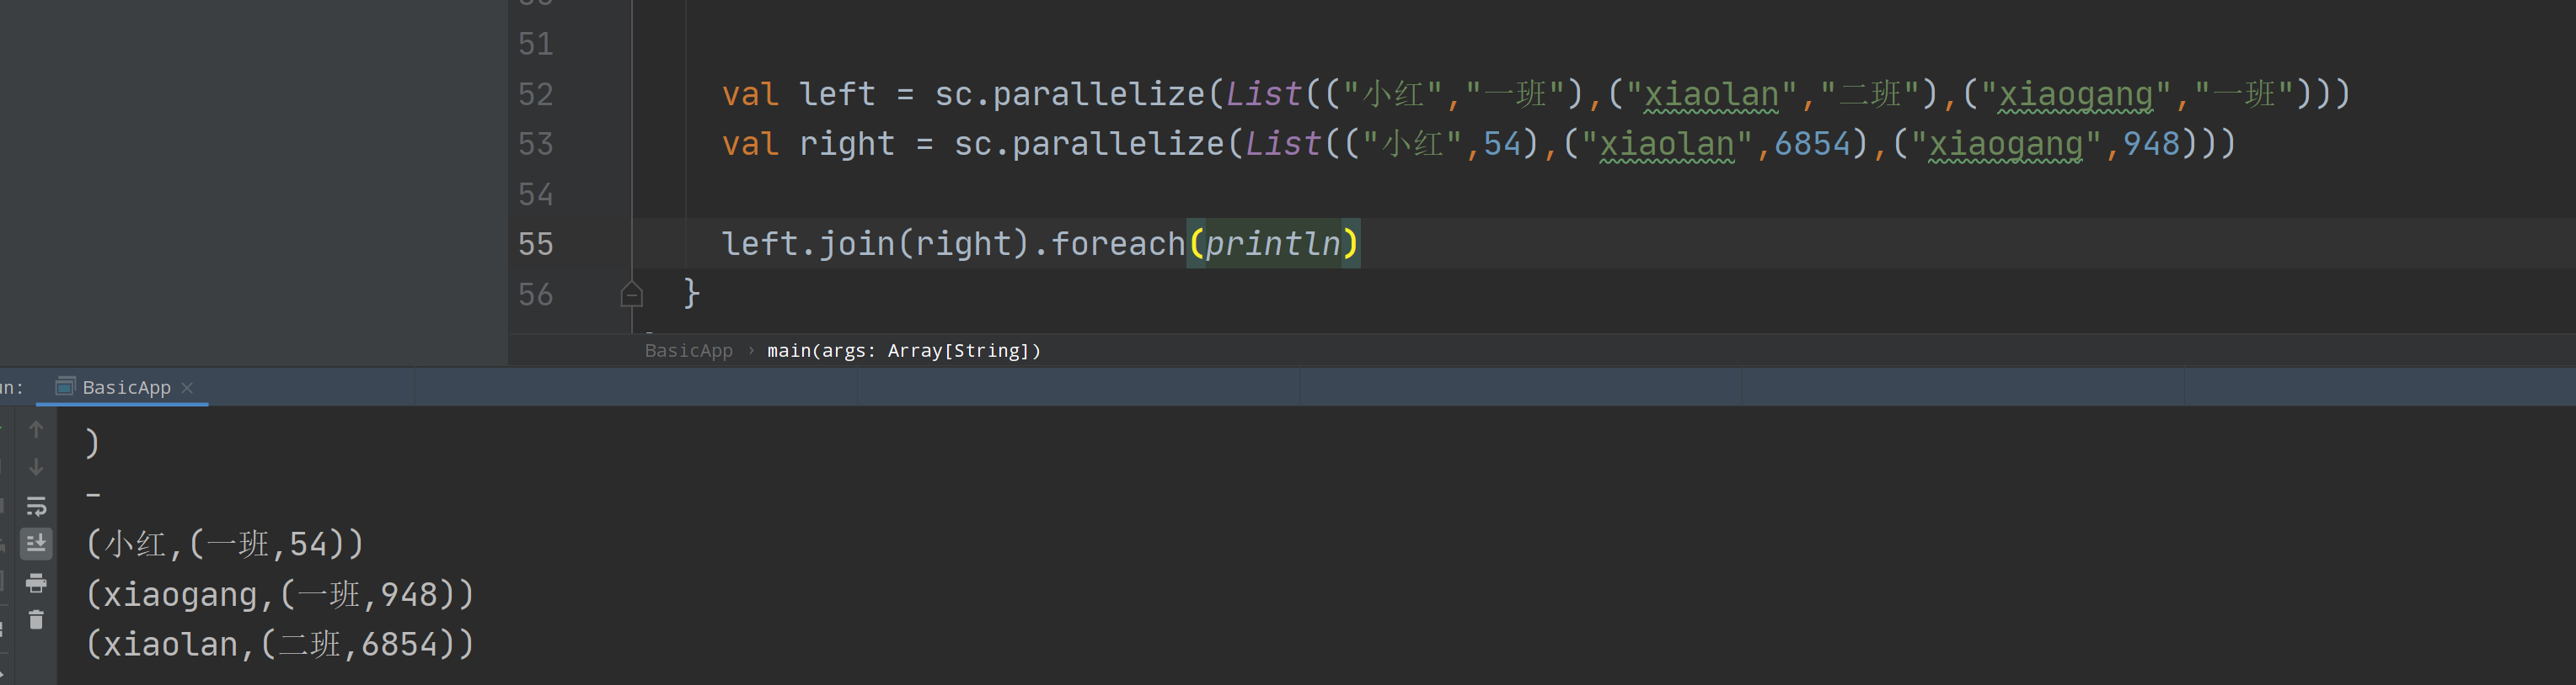Toggle Scroll to End of console

[x=36, y=544]
